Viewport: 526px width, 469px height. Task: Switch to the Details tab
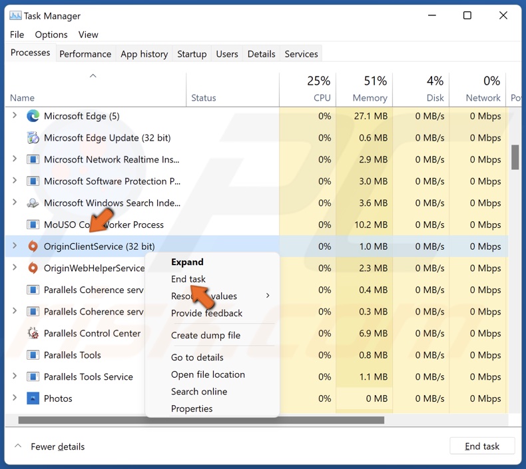click(261, 54)
